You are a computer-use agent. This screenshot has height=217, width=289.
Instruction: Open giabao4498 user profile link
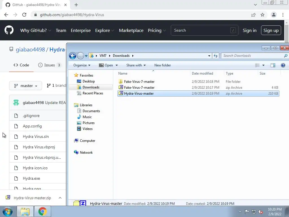coord(30,49)
